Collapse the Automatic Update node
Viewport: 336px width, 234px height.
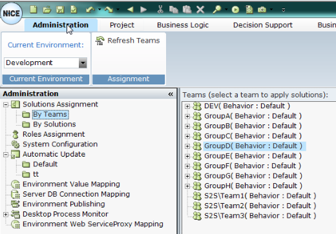[x=6, y=155]
